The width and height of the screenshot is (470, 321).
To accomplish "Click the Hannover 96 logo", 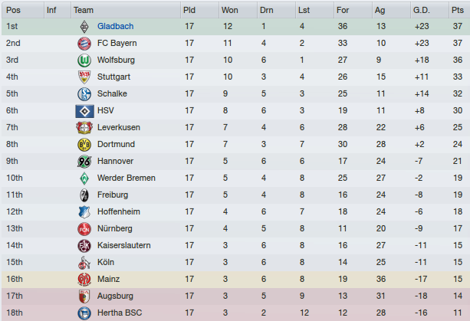I will [x=84, y=162].
